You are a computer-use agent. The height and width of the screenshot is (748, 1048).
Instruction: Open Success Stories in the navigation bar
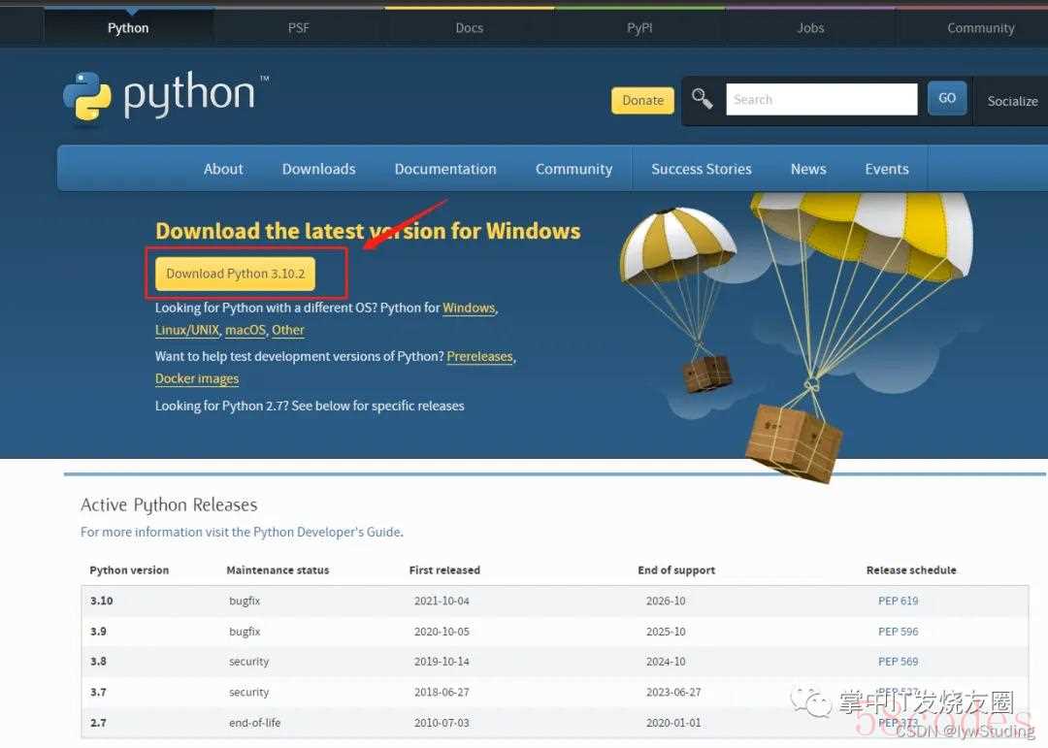coord(702,169)
